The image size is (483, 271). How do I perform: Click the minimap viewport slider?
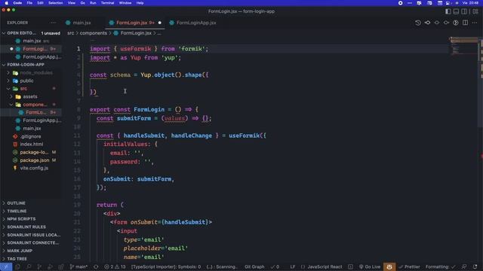(x=465, y=40)
